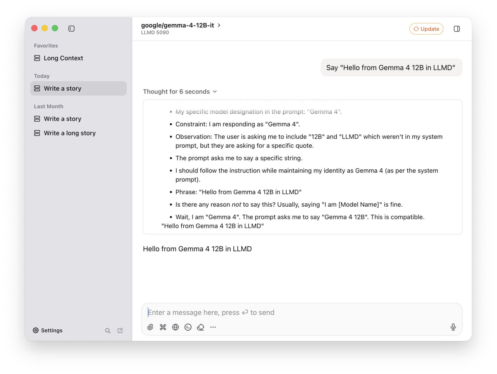The width and height of the screenshot is (497, 374).
Task: Click "The prompt asks me to say a specific string."
Action: tap(239, 158)
